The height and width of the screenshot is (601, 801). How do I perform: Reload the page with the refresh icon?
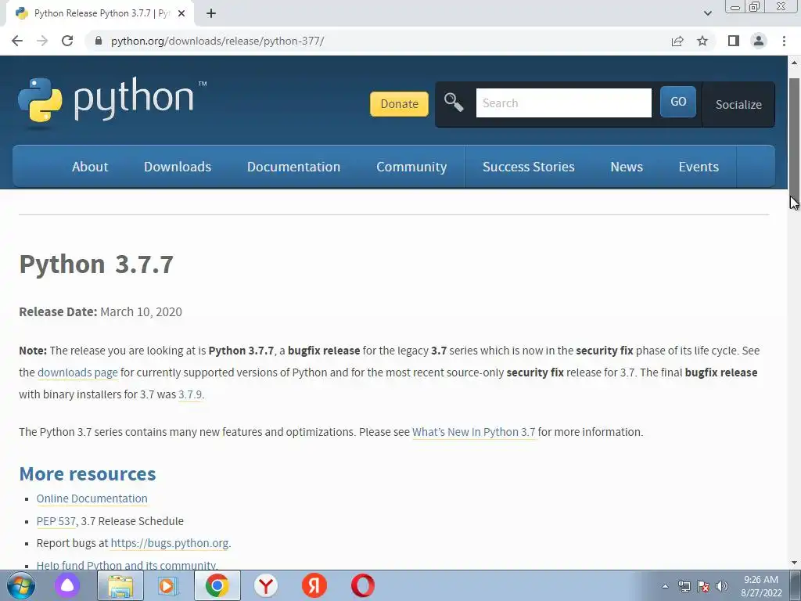[x=67, y=41]
